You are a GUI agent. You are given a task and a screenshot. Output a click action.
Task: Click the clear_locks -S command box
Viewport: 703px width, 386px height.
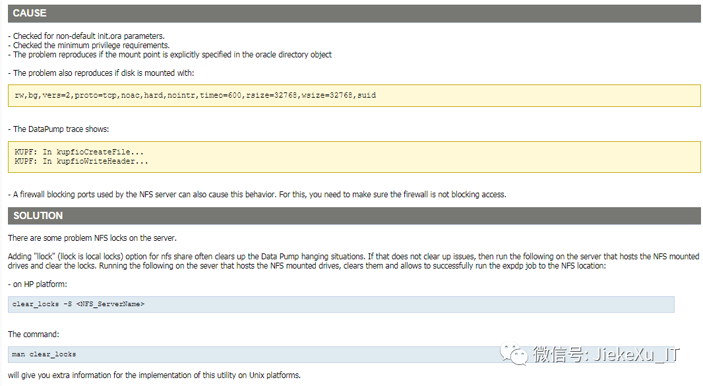coord(341,304)
